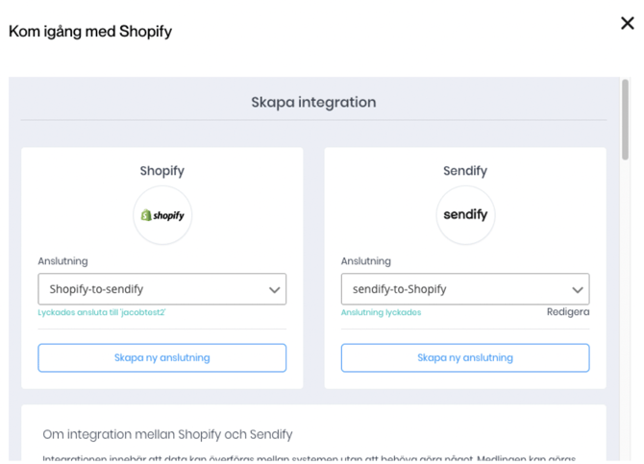Click 'Om integration mellan Shopify och Sendify' heading

(x=167, y=434)
